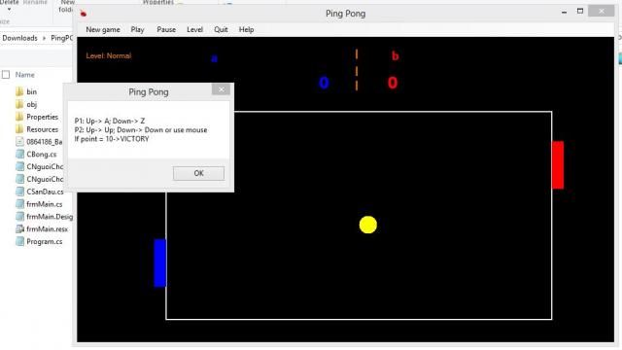Screen dimensions: 622x350
Task: Click the yellow ball on the field
Action: coord(368,225)
